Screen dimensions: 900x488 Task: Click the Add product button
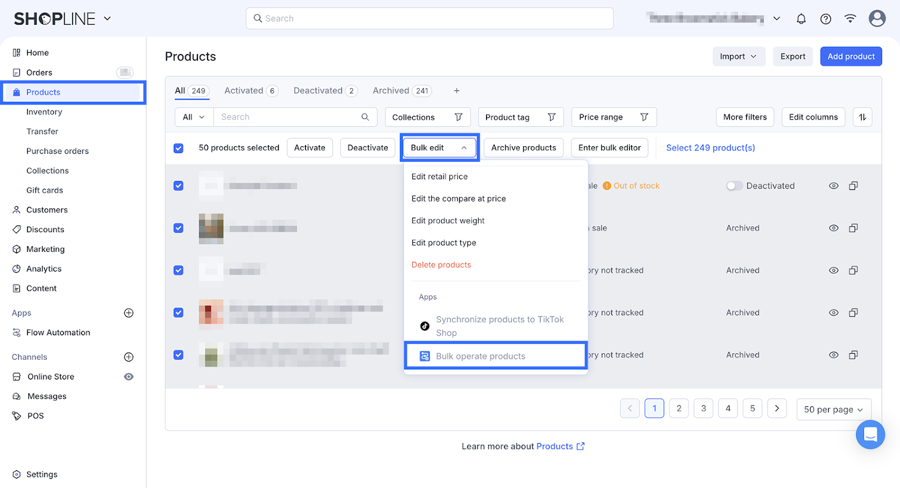850,57
